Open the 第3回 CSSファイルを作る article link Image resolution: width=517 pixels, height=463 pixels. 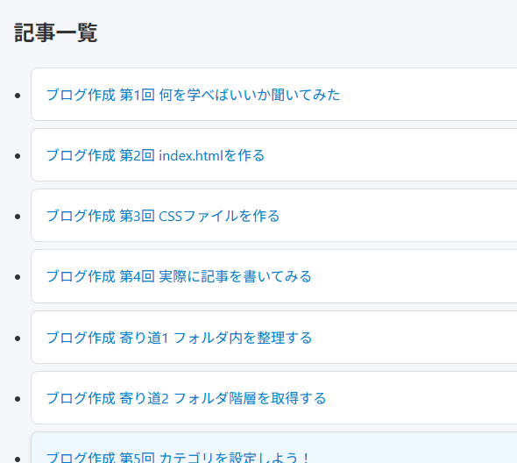click(163, 216)
